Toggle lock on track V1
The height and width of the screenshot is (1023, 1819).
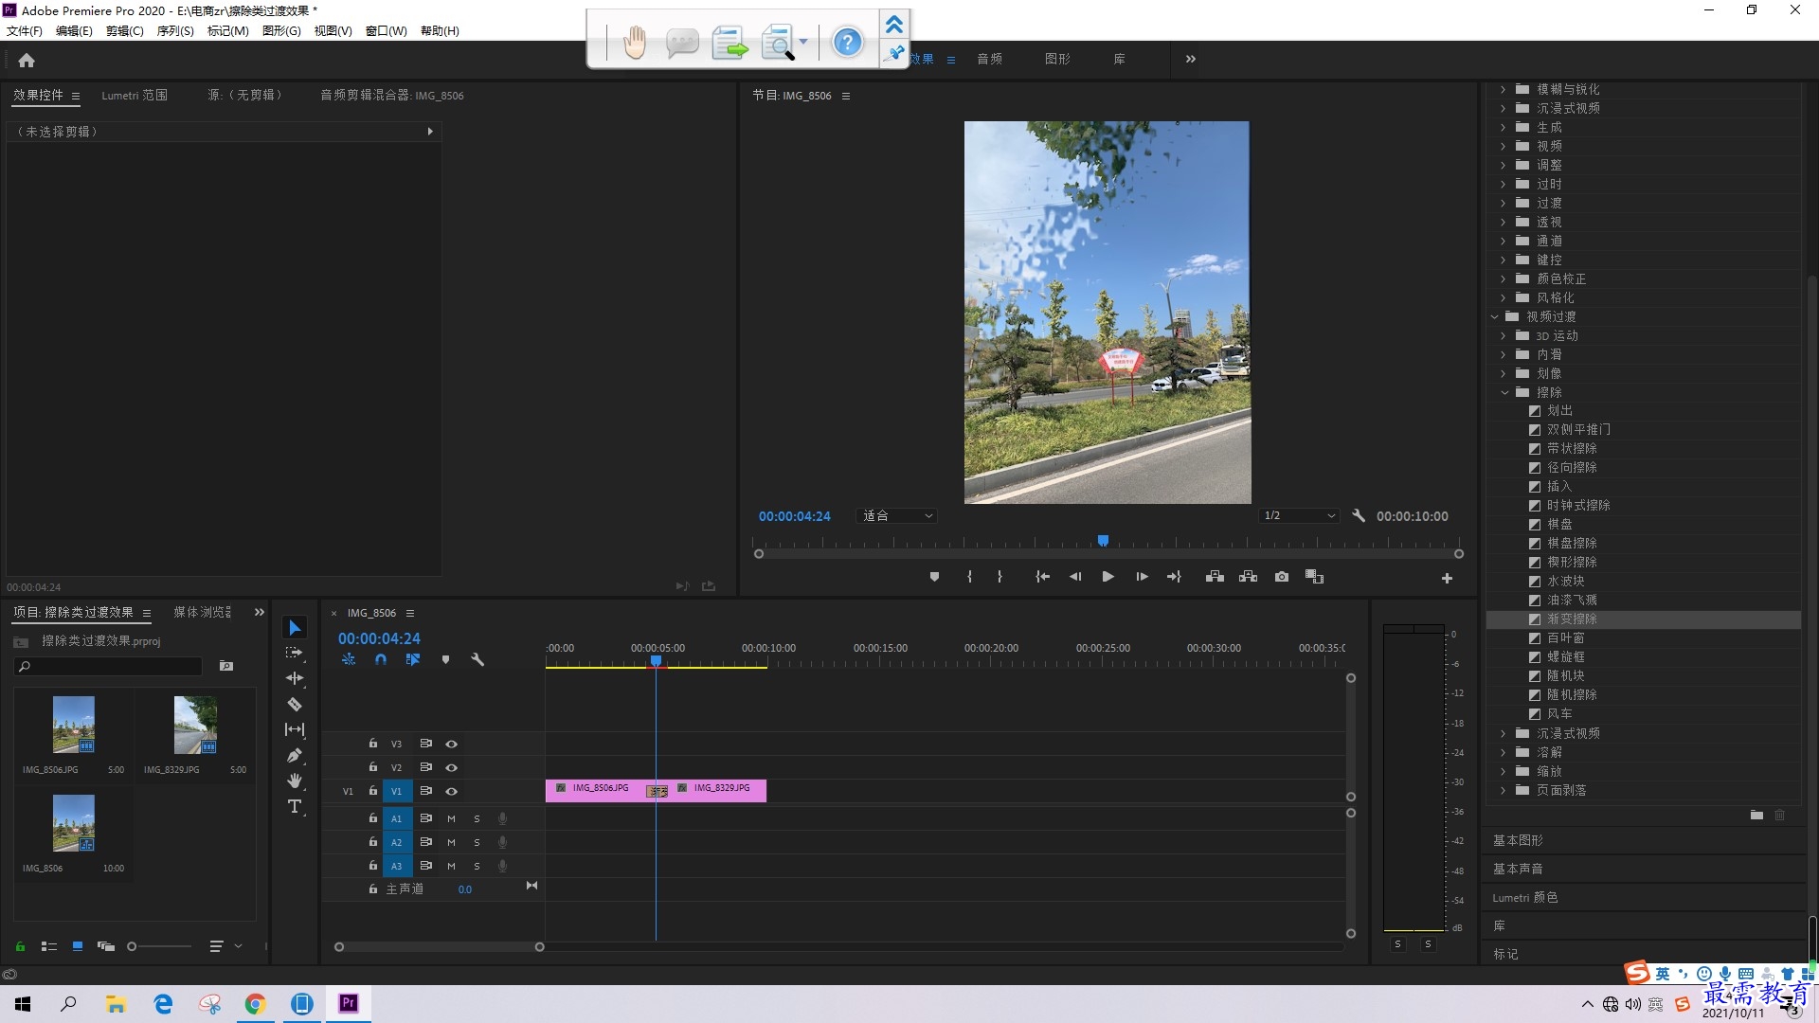pos(373,791)
